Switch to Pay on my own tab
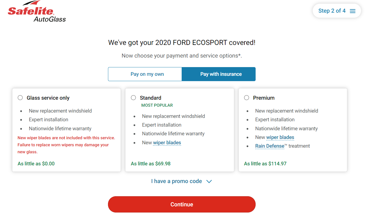 tap(145, 74)
